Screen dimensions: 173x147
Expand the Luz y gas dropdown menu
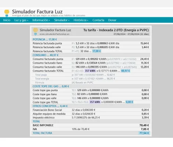[x=21, y=20]
